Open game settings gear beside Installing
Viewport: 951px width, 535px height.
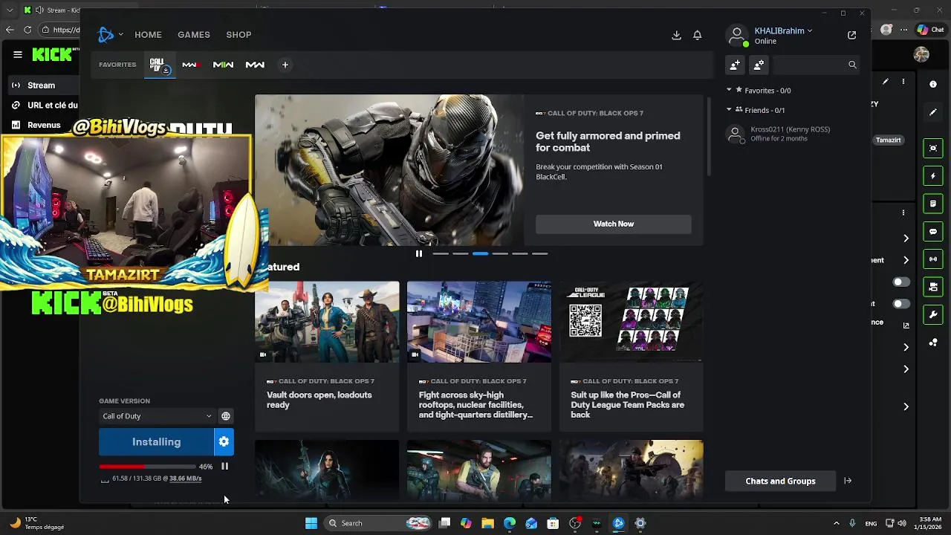coord(224,442)
